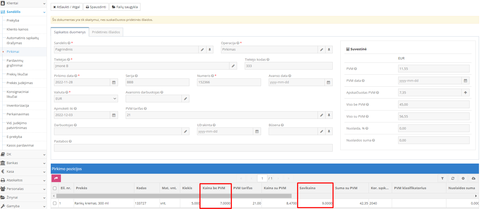Click the pin icon beside Sandėlis field
This screenshot has height=209, width=480.
[x=210, y=50]
